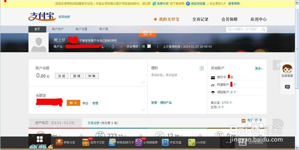Screen dimensions: 299x150
Task: Click the 欠 owed circle icon
Action: [219, 134]
